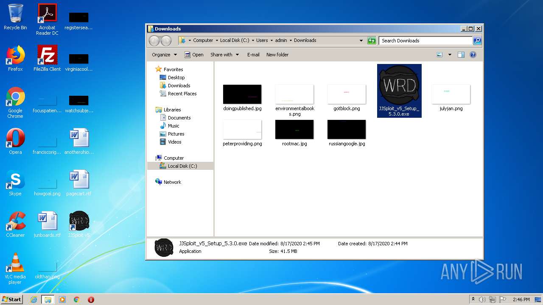This screenshot has height=305, width=543.
Task: Open Internet Explorer from the taskbar
Action: point(34,299)
